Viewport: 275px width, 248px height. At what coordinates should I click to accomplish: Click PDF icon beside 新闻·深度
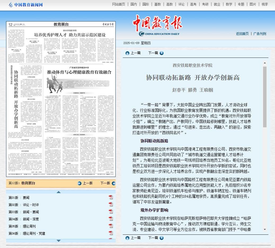coord(111,219)
